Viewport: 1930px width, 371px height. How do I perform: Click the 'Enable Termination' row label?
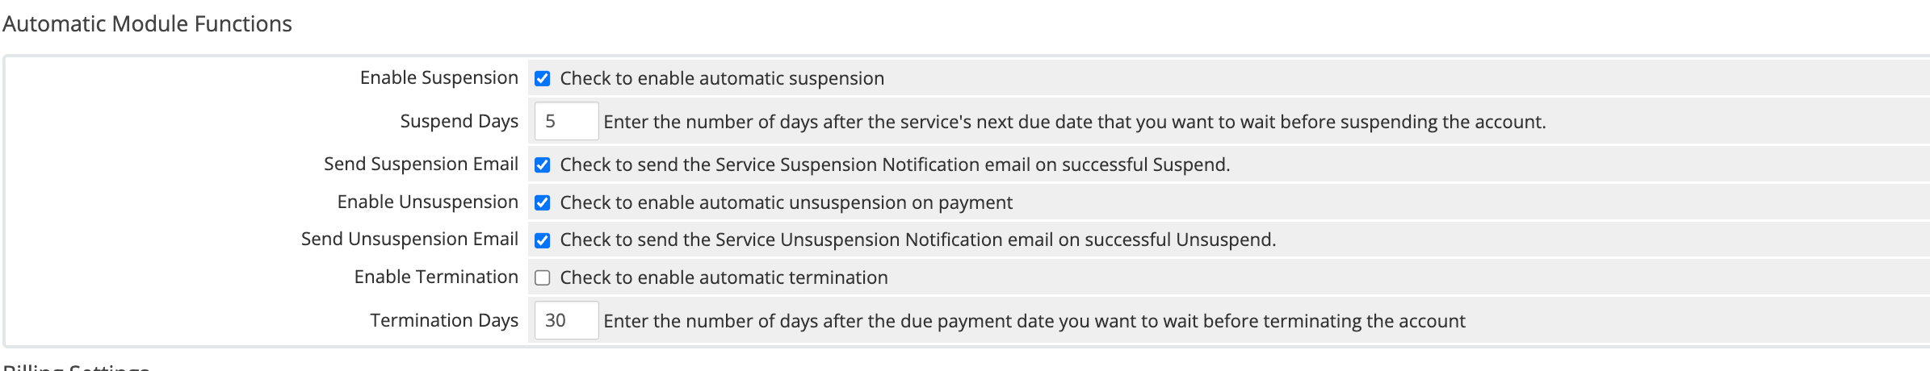click(436, 277)
